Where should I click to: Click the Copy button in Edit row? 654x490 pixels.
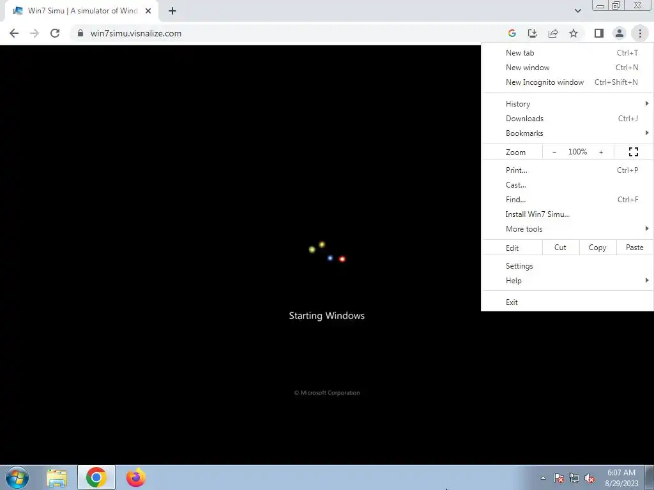[597, 248]
